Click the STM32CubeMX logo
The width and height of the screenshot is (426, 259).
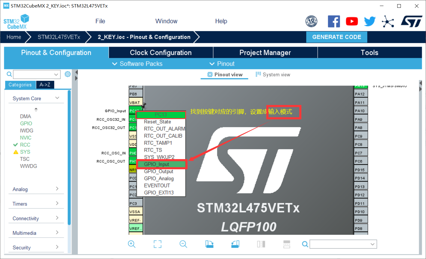(x=16, y=22)
